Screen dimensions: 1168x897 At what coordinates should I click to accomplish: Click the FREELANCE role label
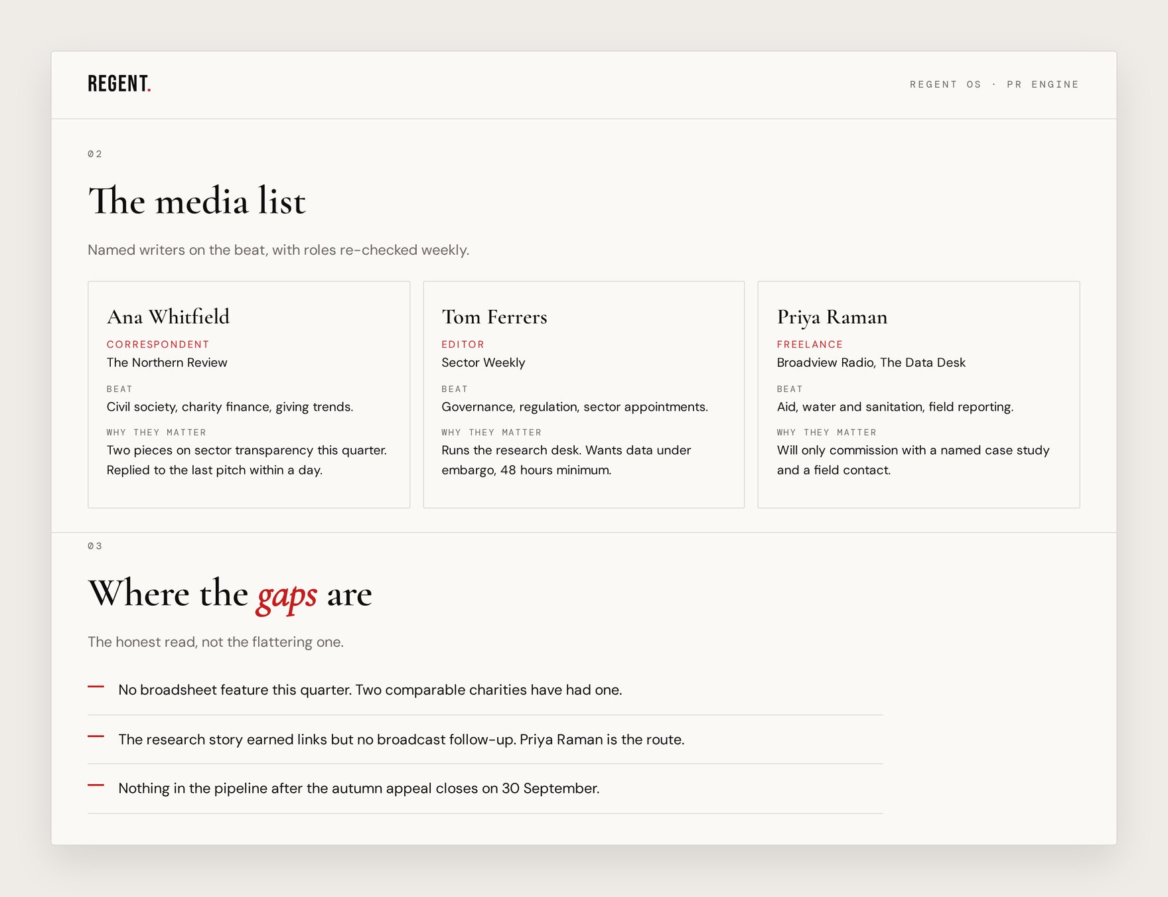(x=810, y=344)
